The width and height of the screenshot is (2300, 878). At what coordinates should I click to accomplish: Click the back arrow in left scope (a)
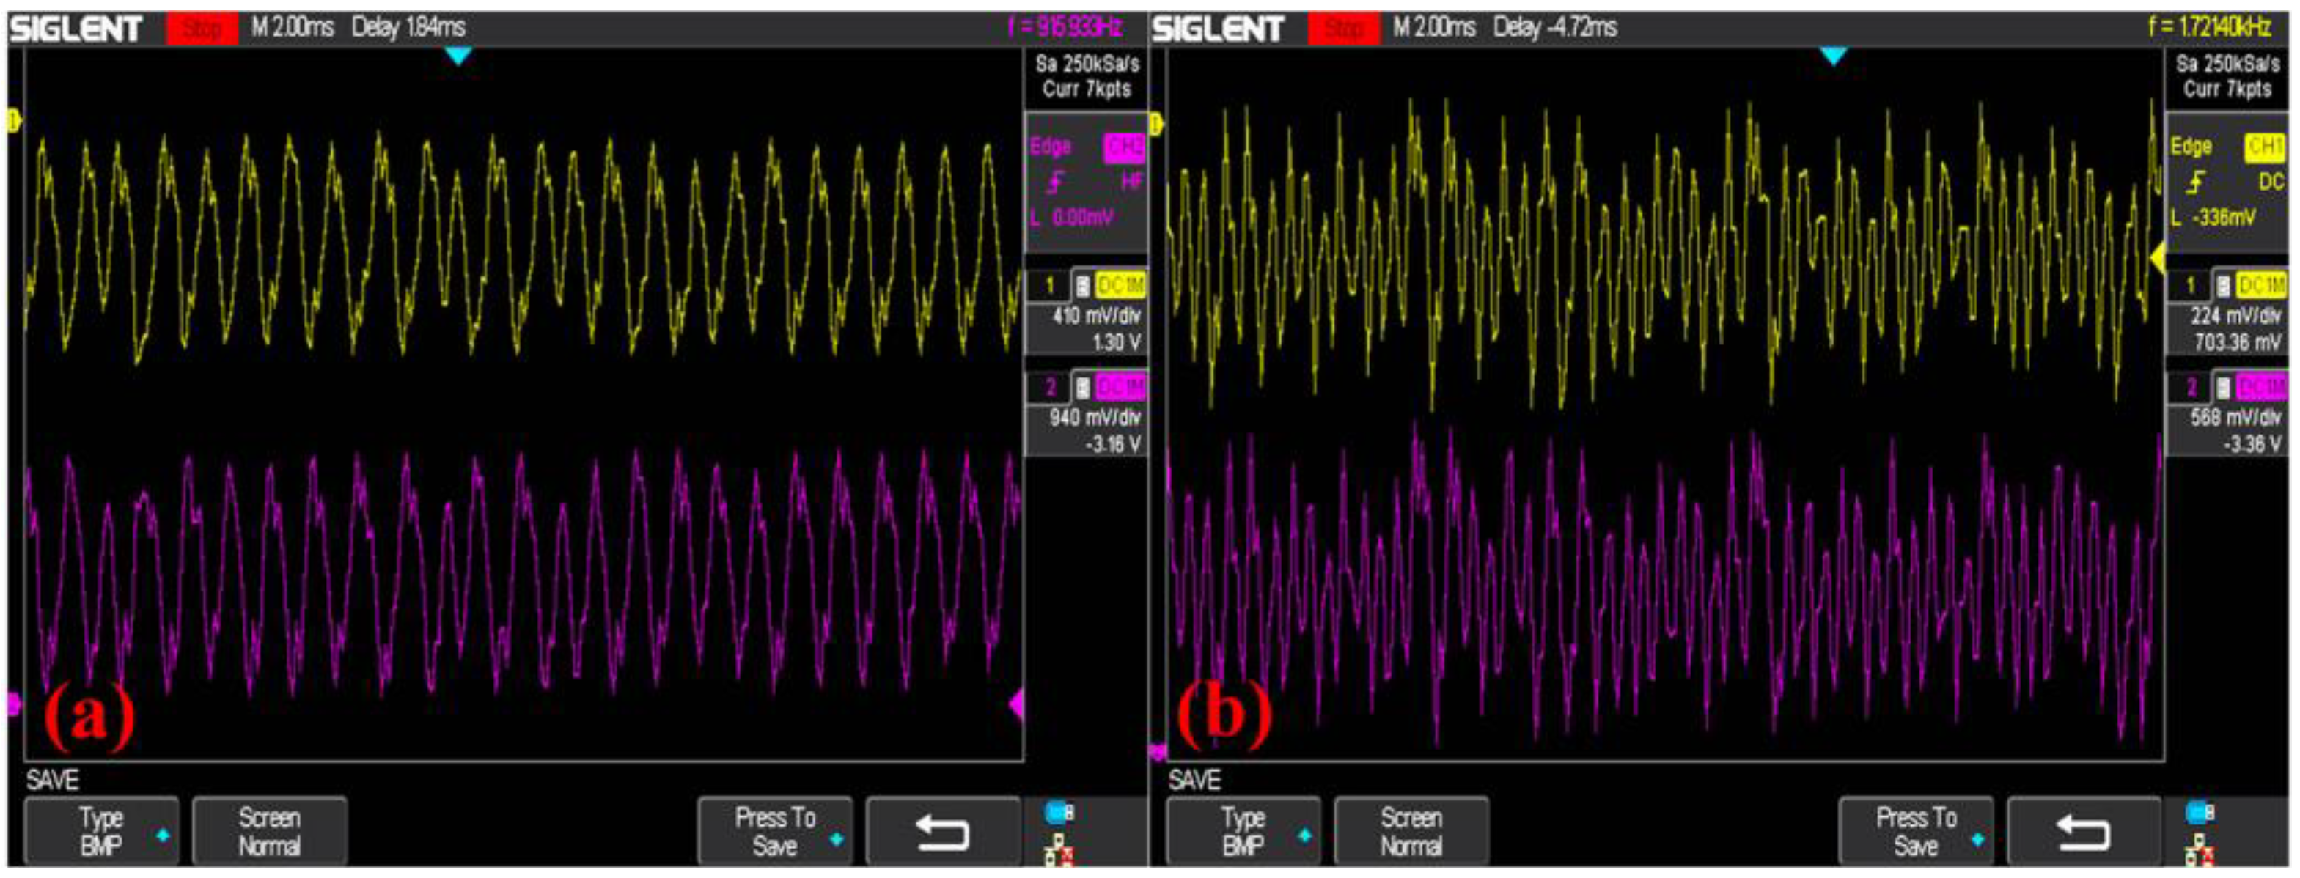943,833
